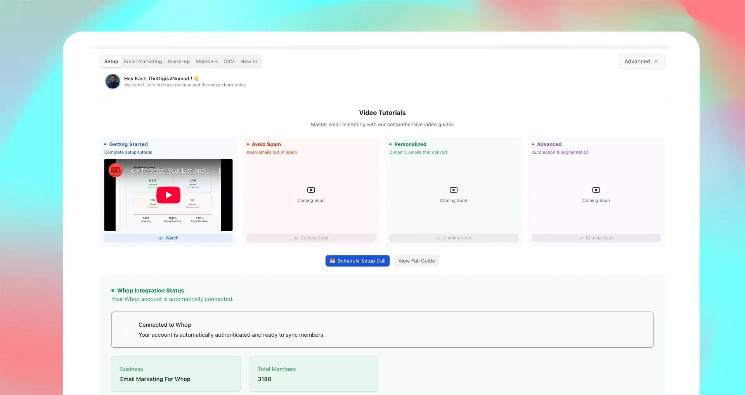Click the red channel logo on the video
Viewport: 745px width, 395px height.
(x=116, y=170)
